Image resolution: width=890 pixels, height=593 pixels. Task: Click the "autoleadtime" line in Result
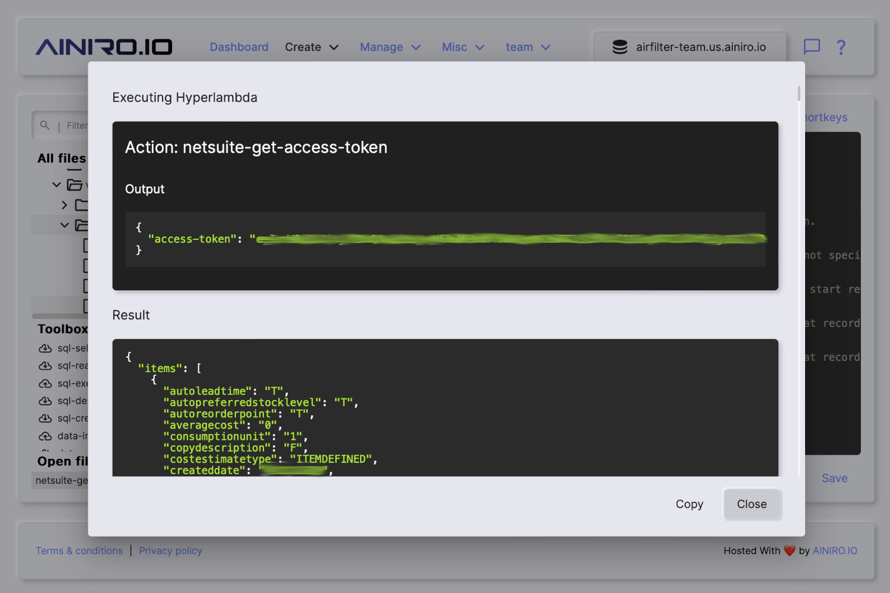(x=225, y=391)
